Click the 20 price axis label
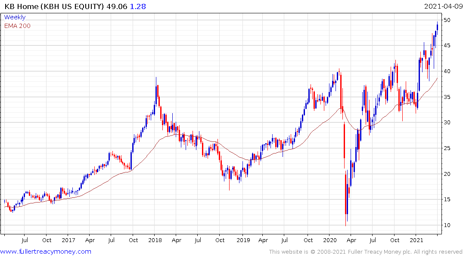The width and height of the screenshot is (463, 258). pos(447,174)
